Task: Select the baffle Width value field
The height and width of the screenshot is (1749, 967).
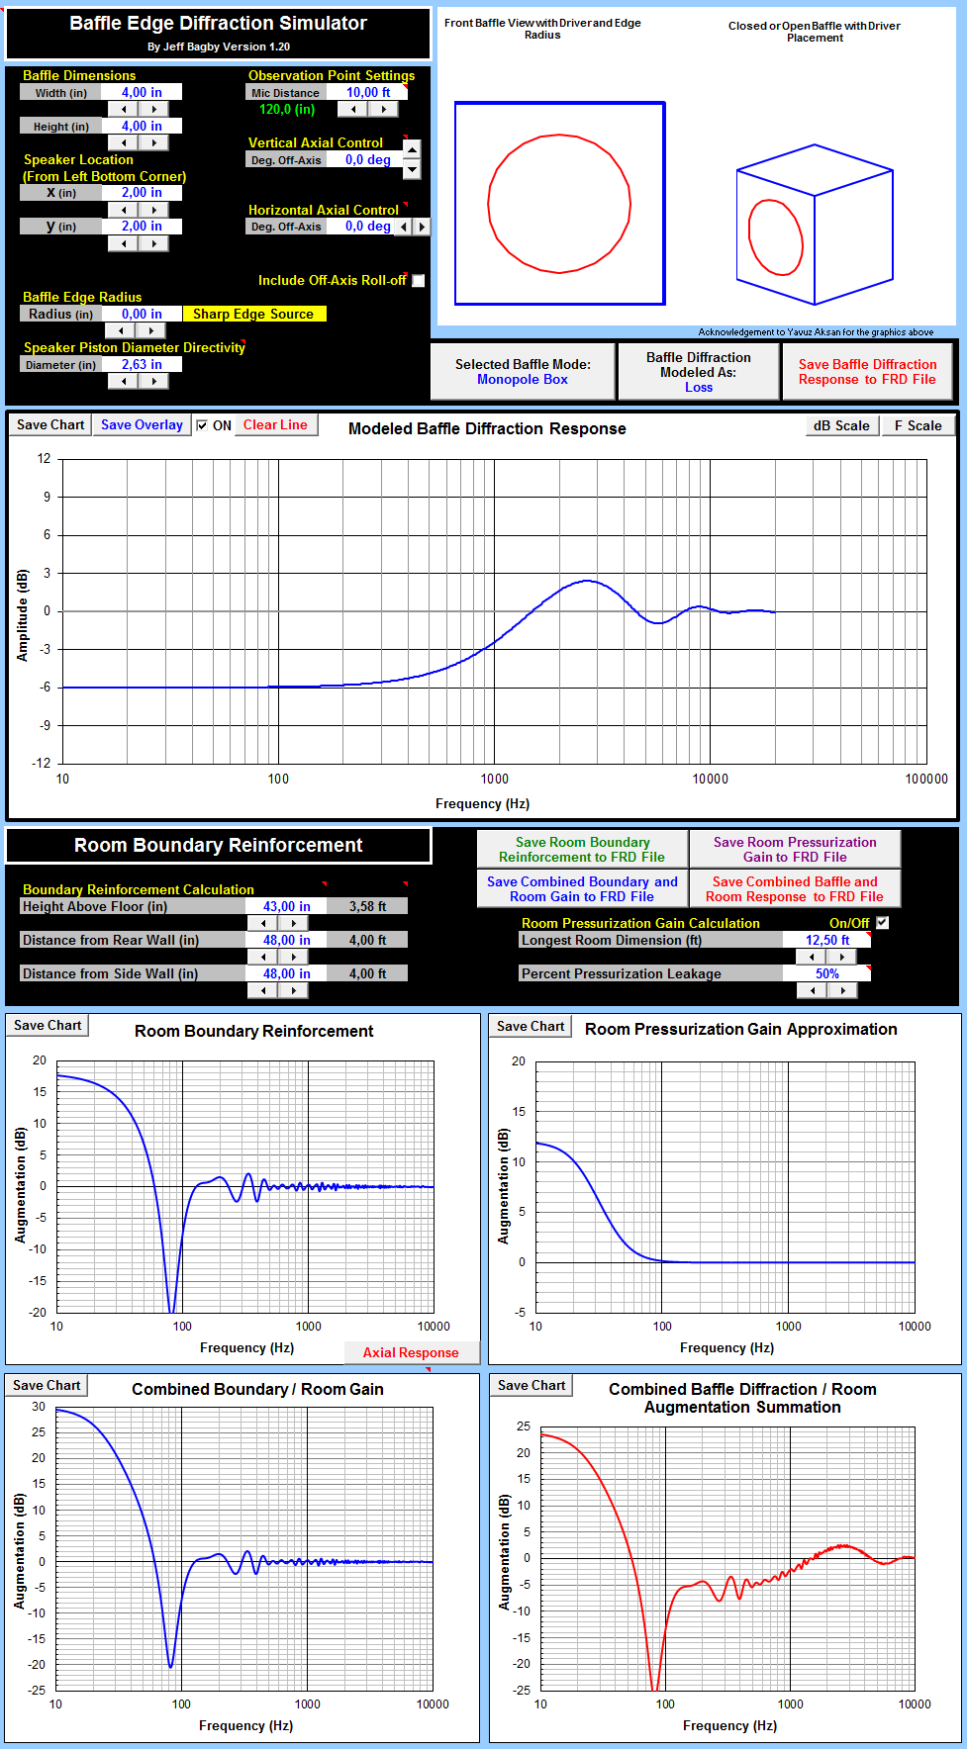Action: [x=142, y=92]
